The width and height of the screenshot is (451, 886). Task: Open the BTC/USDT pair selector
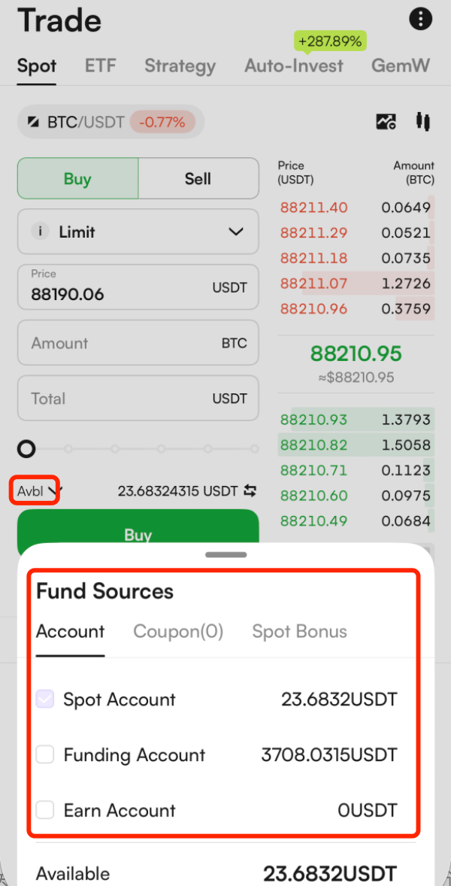click(x=85, y=122)
